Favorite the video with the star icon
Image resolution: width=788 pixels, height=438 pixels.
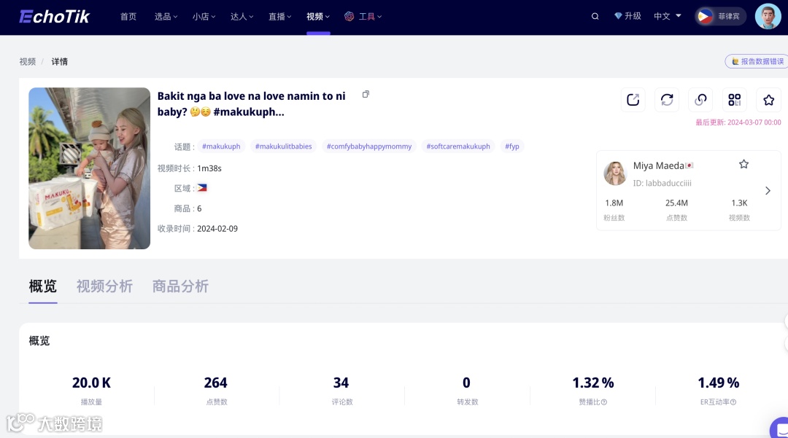click(768, 100)
